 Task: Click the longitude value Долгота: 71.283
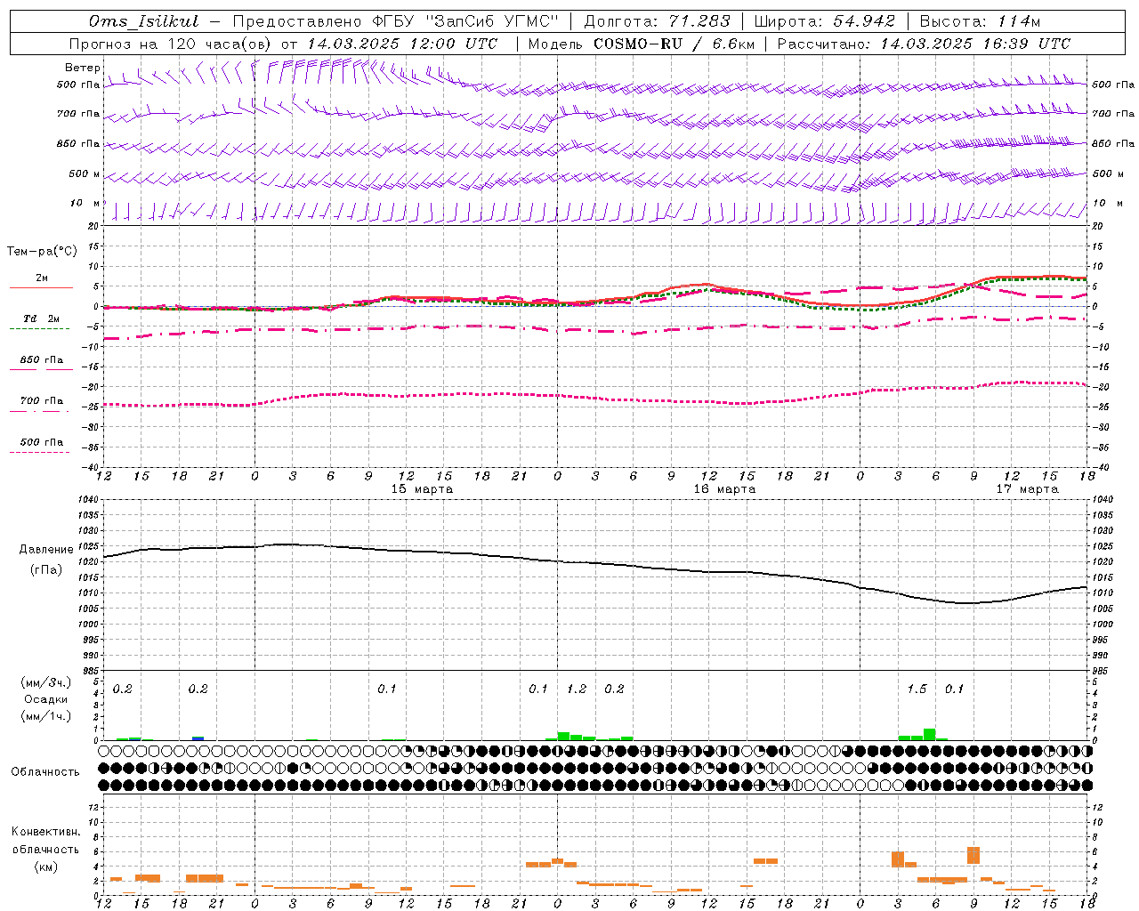click(x=657, y=21)
